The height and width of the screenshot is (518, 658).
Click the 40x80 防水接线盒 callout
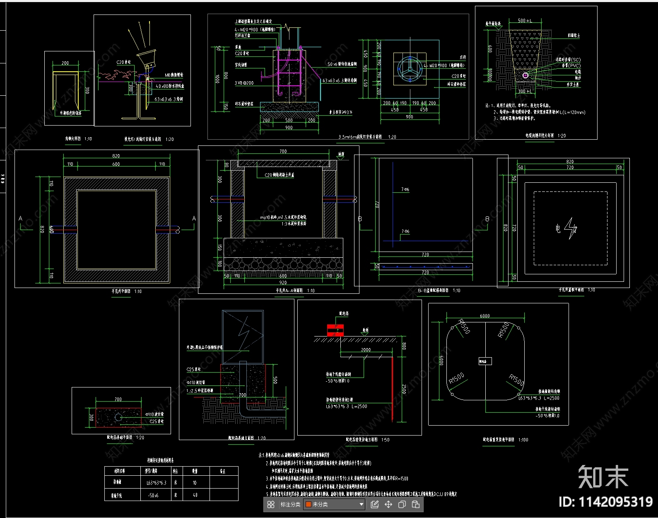pyautogui.click(x=170, y=86)
